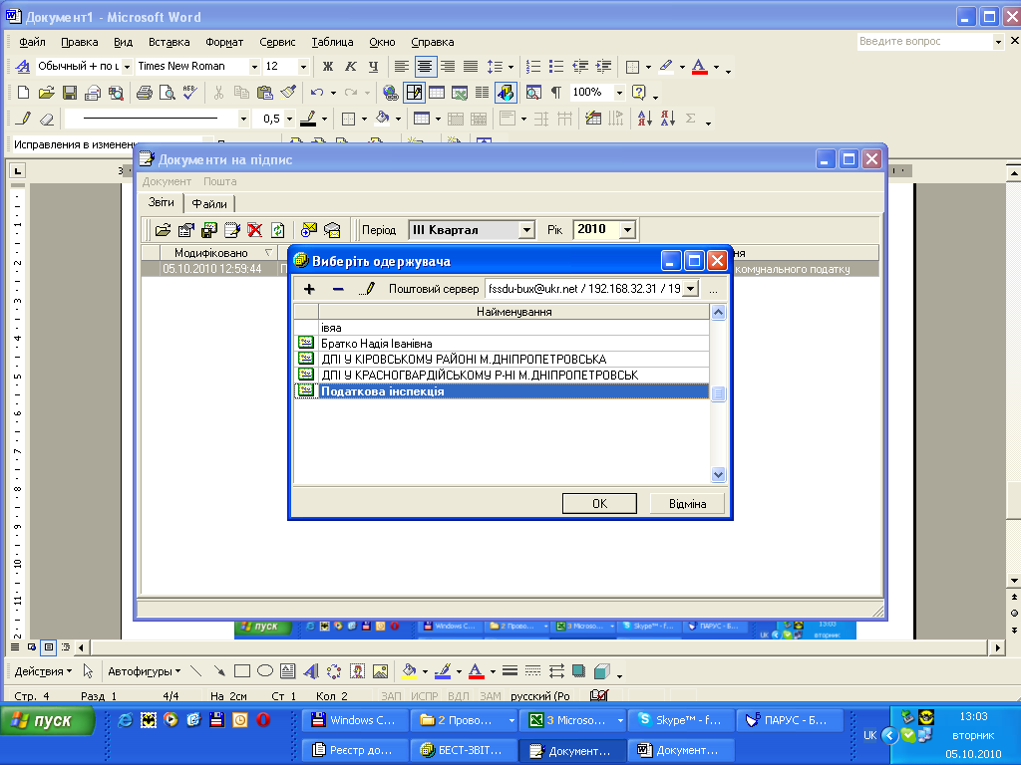This screenshot has width=1021, height=765.
Task: Click the remove recipient minus icon
Action: coord(338,289)
